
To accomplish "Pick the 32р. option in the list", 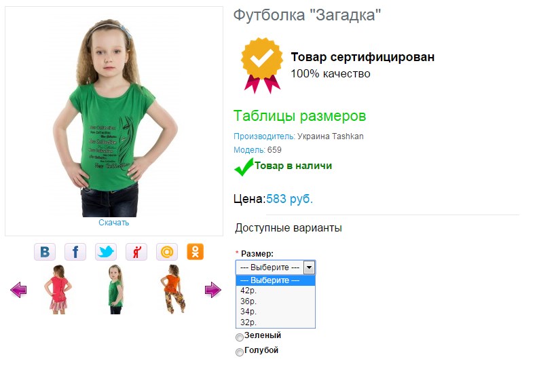I will [x=276, y=322].
